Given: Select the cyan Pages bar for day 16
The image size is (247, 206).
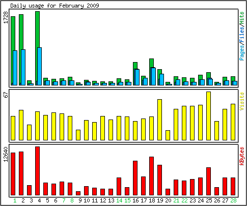Looking at the screenshot, I should pos(138,77).
